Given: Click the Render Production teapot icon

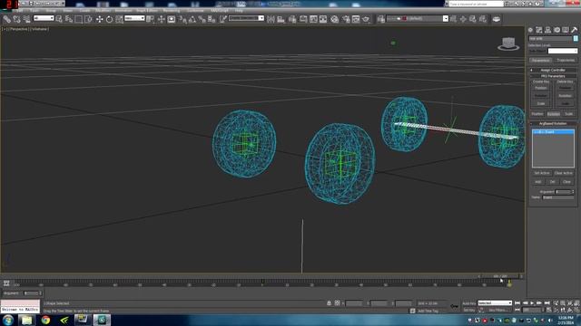Looking at the screenshot, I should click(x=366, y=19).
